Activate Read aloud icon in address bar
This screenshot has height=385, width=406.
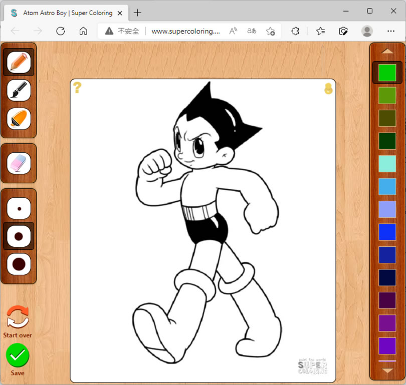coord(233,31)
